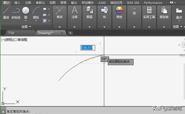Expand the 图层 panel dropdown arrow

89,27
